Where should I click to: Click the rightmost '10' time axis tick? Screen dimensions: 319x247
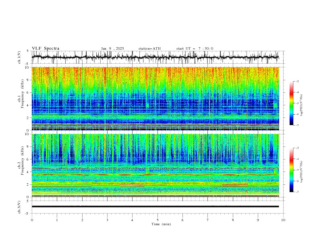283,220
